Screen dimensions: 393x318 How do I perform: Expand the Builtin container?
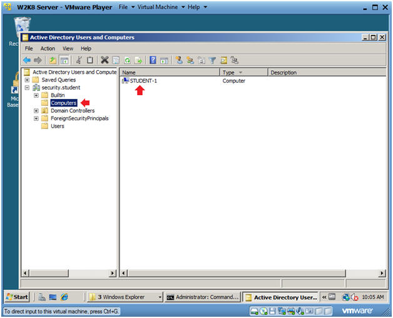[36, 95]
